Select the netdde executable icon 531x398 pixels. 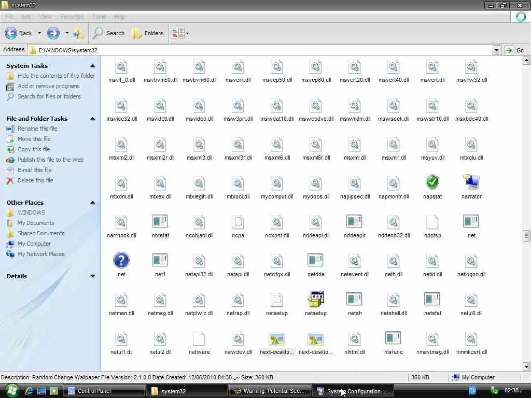click(316, 260)
